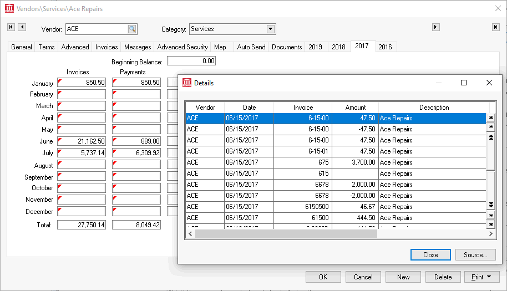Select invoice 6150500 row
The height and width of the screenshot is (291, 507).
pyautogui.click(x=336, y=207)
